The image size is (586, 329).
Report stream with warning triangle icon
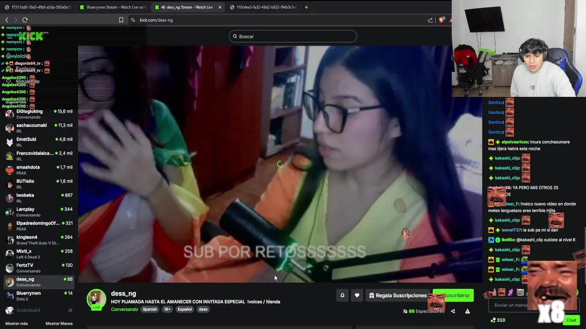coord(467,312)
